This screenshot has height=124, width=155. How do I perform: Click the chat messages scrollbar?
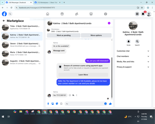(112, 77)
